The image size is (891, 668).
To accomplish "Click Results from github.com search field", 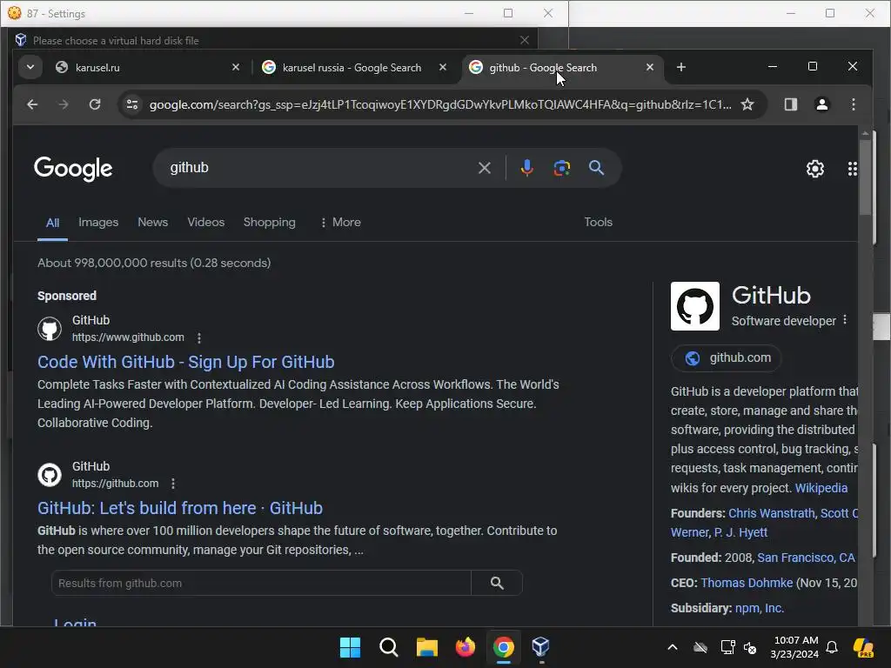I will click(261, 584).
